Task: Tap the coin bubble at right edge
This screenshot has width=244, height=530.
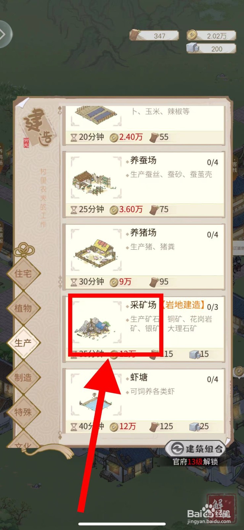Action: click(239, 372)
